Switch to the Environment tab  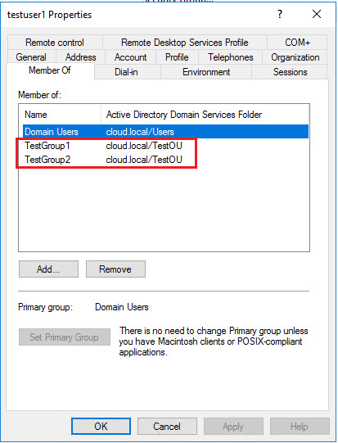point(206,72)
